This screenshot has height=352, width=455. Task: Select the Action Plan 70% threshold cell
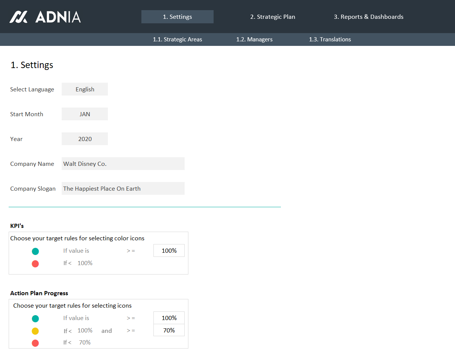(169, 330)
